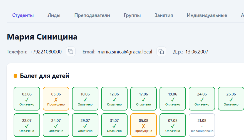244x140 pixels.
Task: Select the missed lesson on 05.08
Action: point(143,125)
